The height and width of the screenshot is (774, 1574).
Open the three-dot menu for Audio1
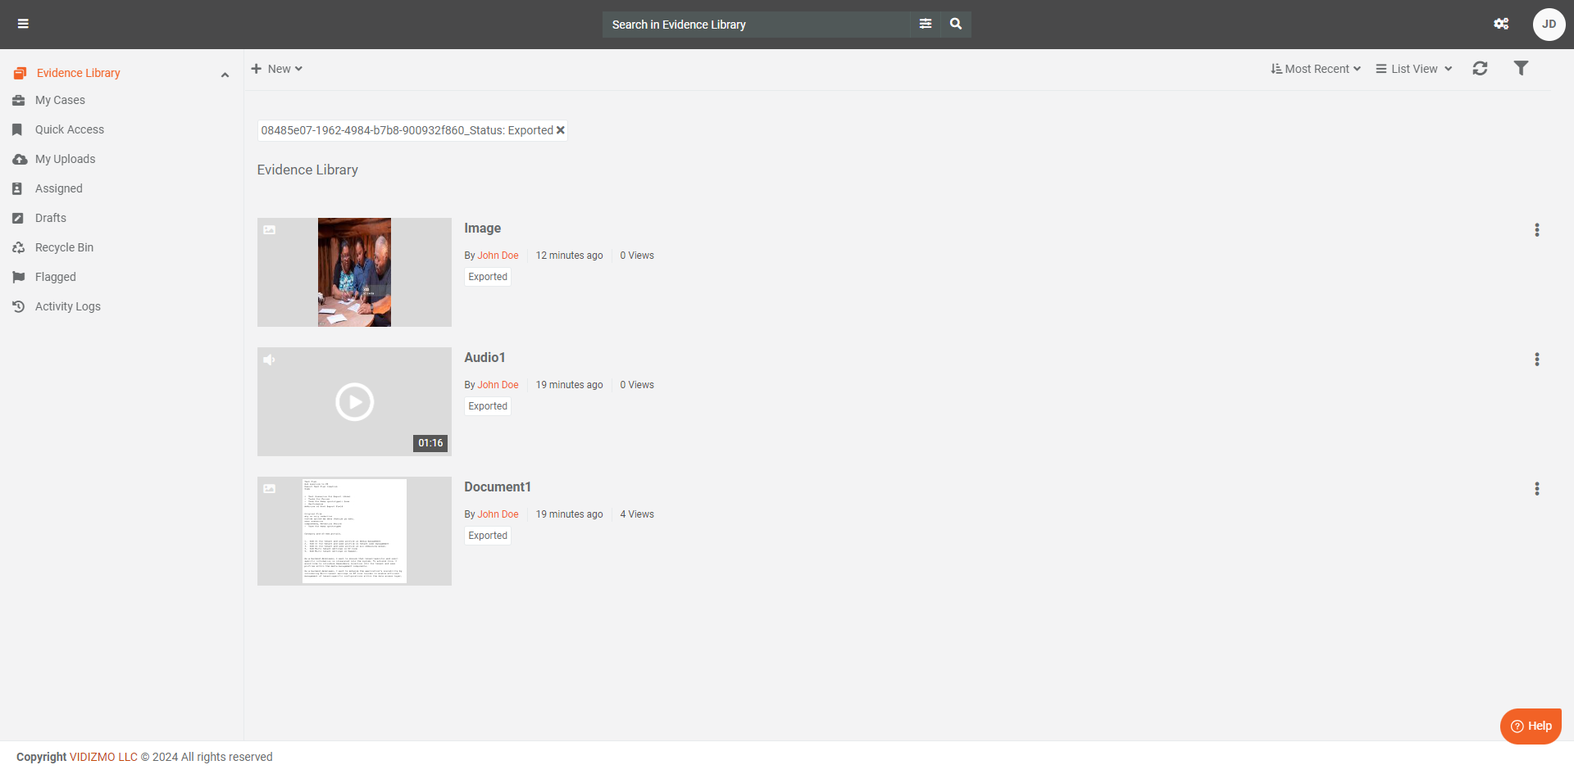point(1537,360)
